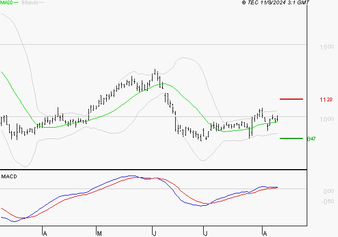Click the MACD panel label
338x237 pixels.
coord(9,177)
